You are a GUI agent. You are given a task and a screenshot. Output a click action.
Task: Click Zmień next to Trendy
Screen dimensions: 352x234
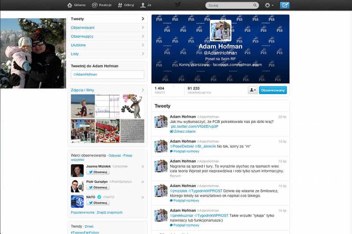pos(89,227)
